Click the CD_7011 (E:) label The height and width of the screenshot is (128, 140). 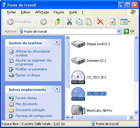pyautogui.click(x=97, y=77)
